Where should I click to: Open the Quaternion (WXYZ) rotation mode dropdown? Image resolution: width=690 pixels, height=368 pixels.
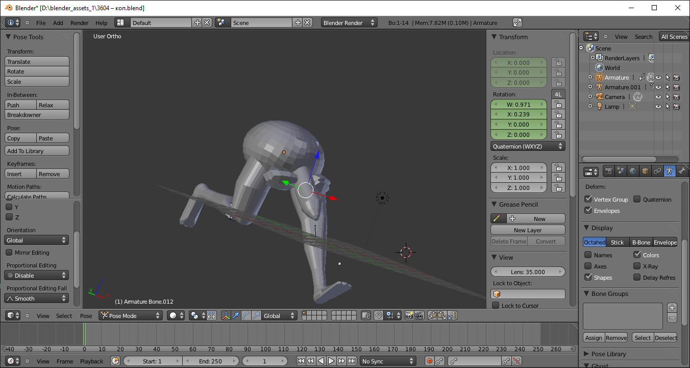(528, 146)
